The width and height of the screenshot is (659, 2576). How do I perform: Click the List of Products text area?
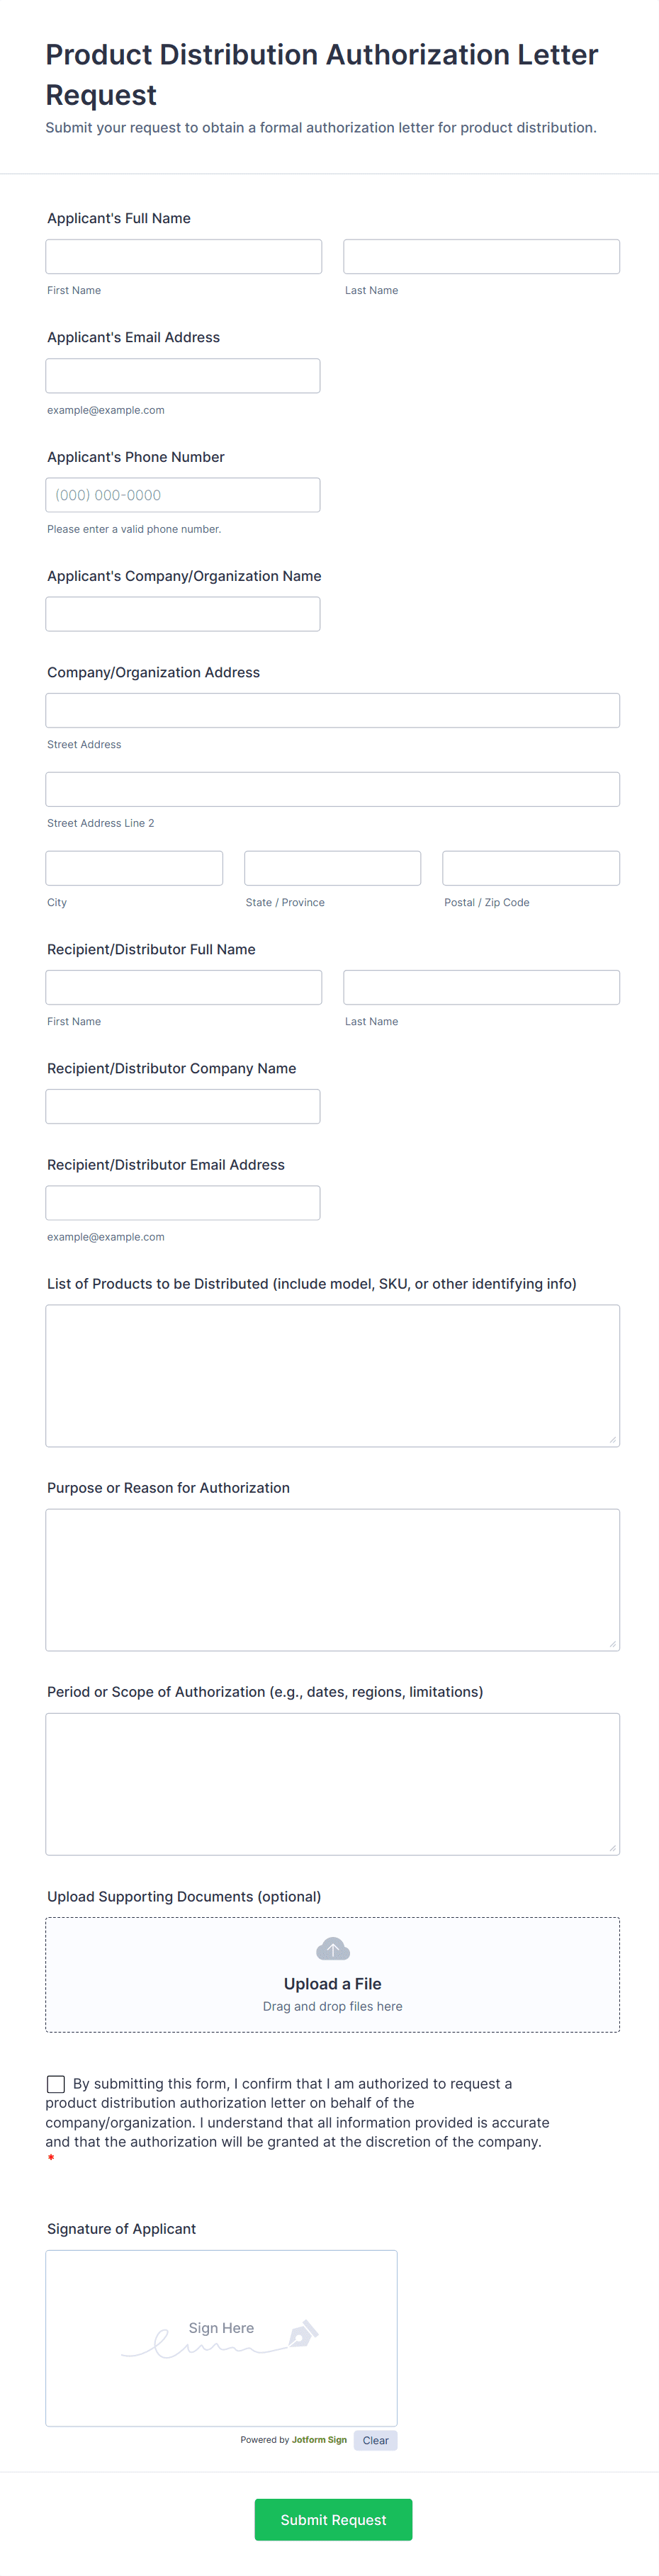[332, 1375]
